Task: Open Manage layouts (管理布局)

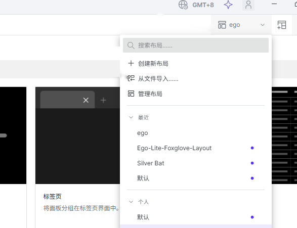Action: click(196, 94)
